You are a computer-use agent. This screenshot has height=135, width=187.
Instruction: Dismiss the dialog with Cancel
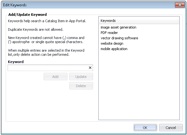[x=171, y=128]
